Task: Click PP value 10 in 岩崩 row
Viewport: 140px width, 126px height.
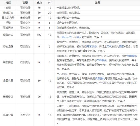Action: click(49, 8)
